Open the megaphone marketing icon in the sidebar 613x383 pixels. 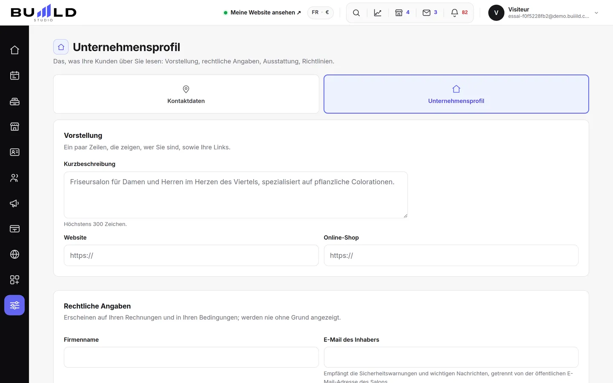coord(14,203)
